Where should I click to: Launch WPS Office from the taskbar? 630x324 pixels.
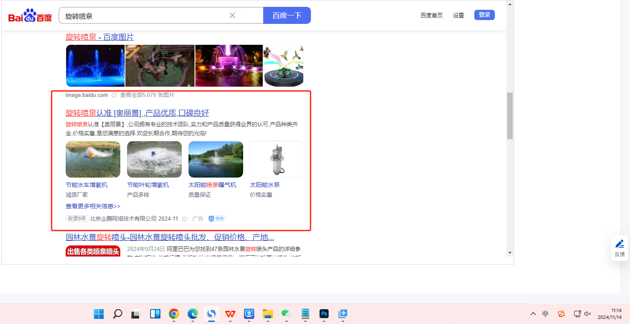tap(230, 314)
